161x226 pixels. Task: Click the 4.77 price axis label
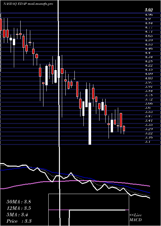click(x=149, y=27)
